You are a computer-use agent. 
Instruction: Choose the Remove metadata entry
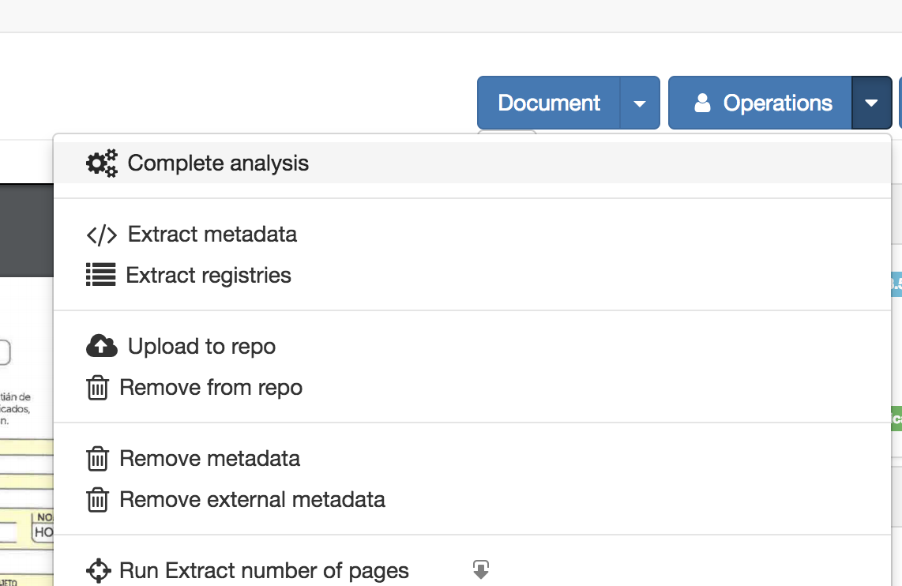click(209, 459)
